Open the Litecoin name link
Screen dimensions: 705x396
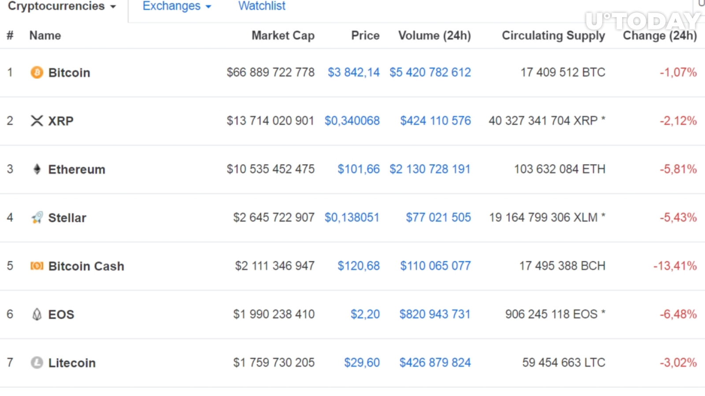coord(72,363)
